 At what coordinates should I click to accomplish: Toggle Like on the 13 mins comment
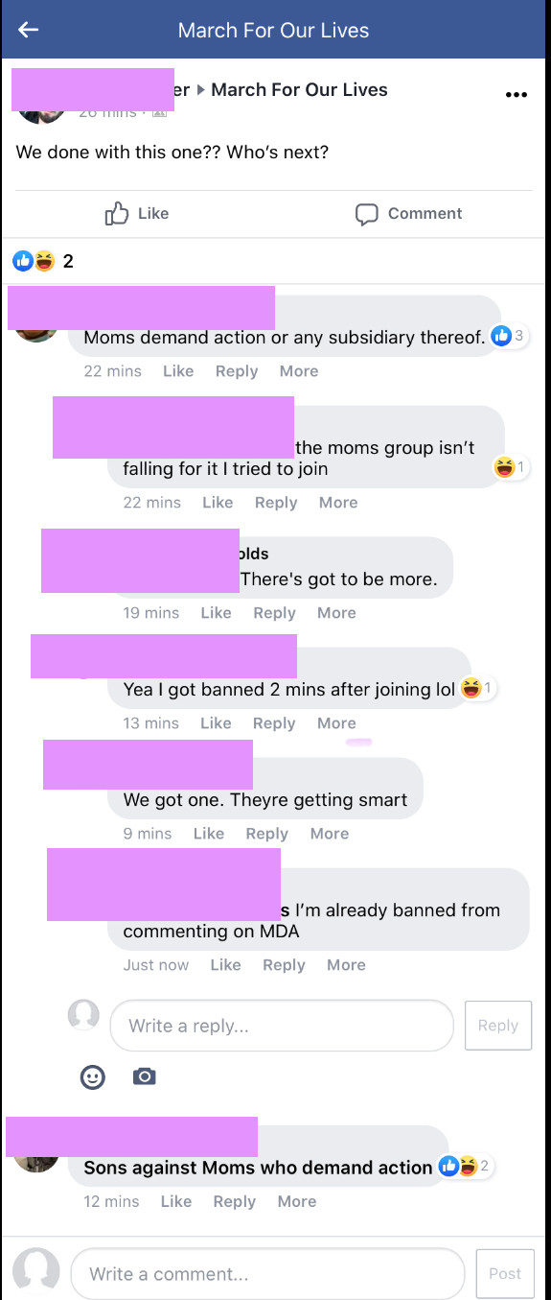[x=216, y=723]
